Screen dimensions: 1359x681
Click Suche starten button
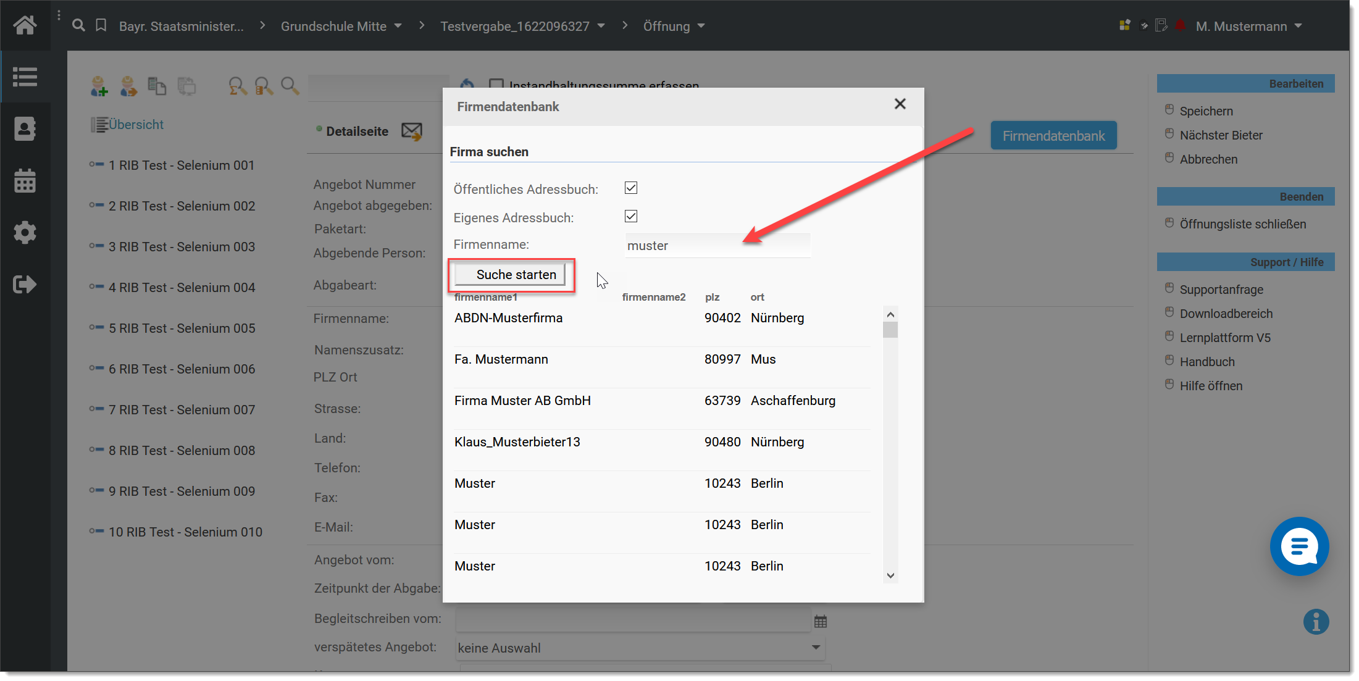[510, 275]
